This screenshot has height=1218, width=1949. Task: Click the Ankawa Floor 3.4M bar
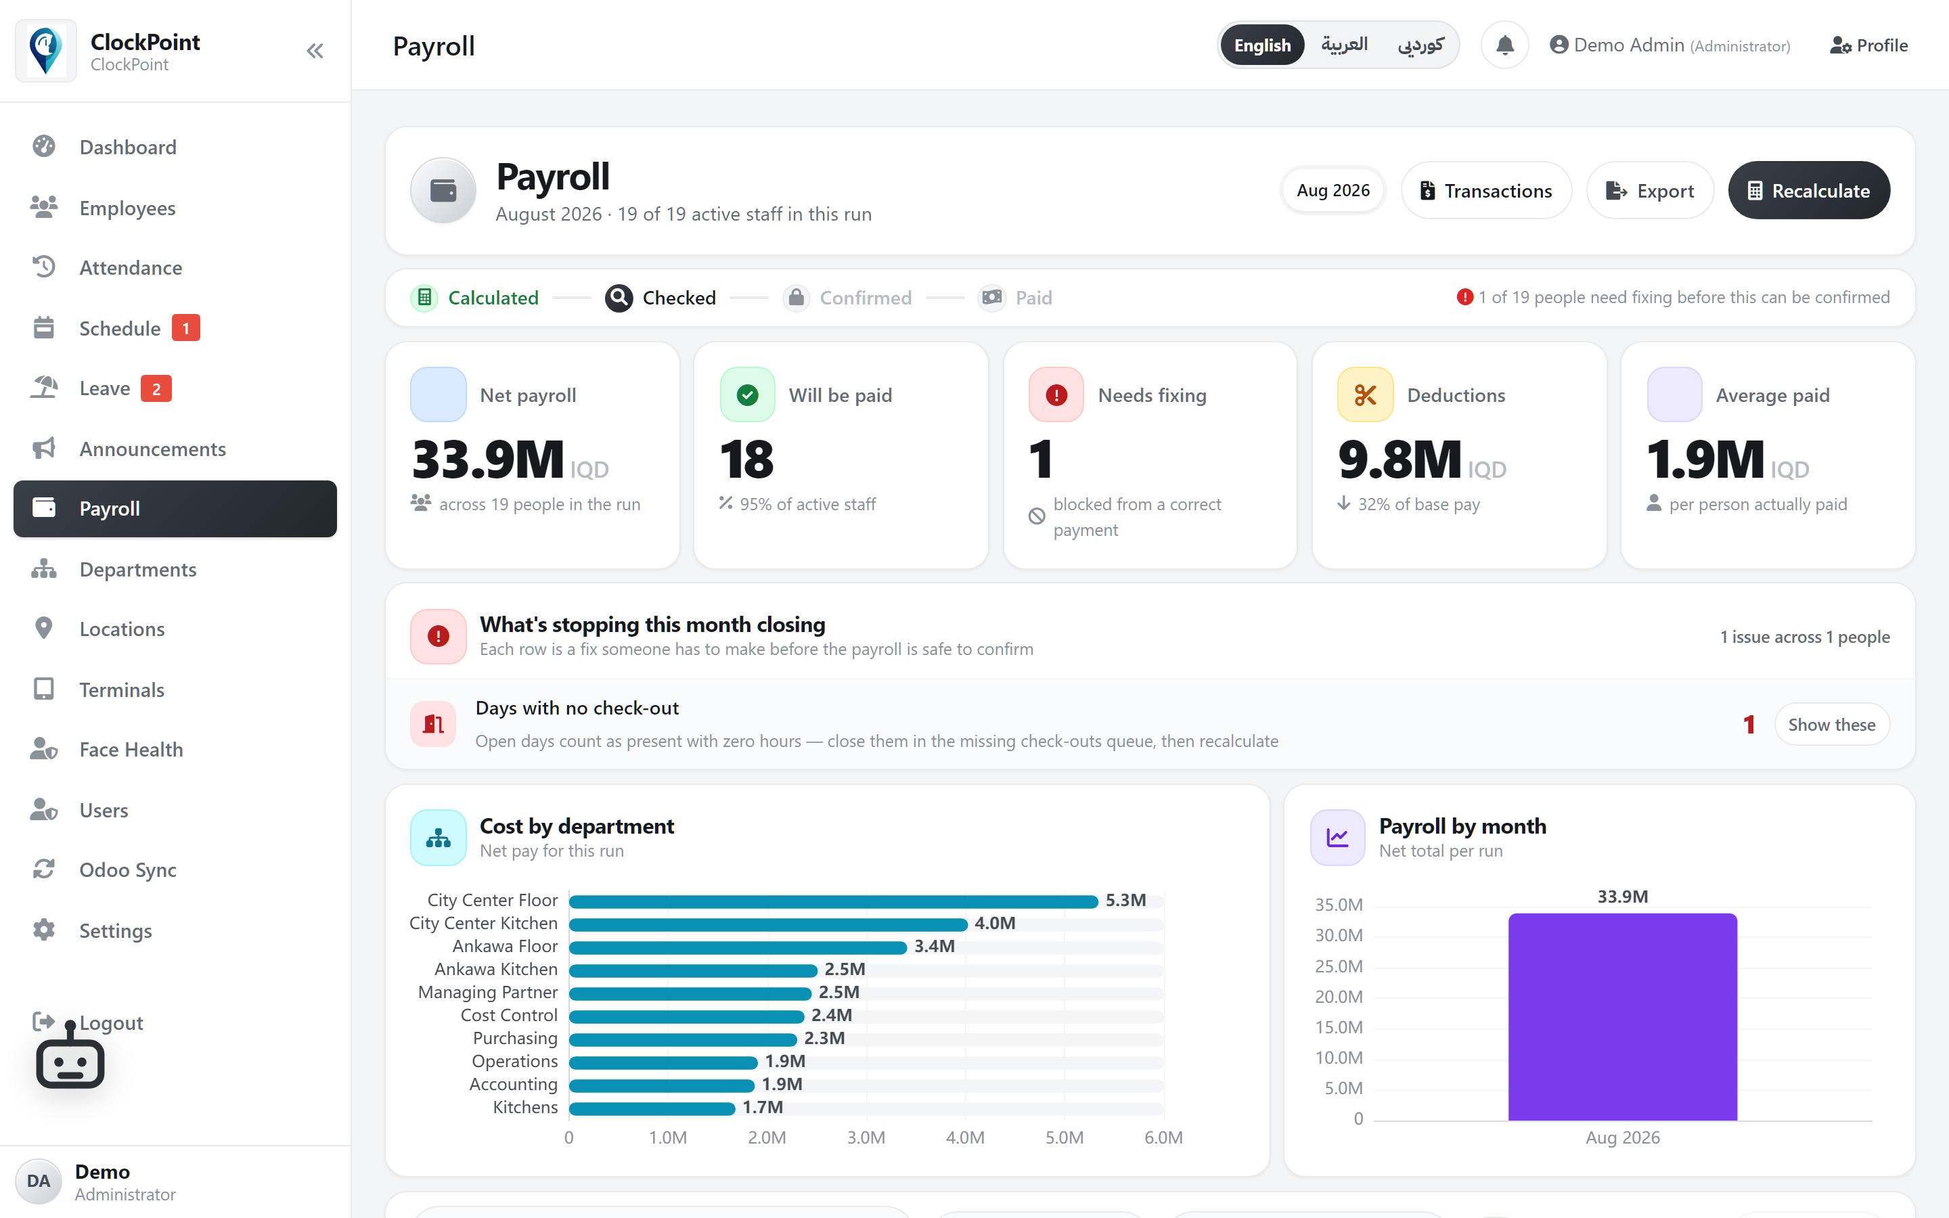point(738,947)
